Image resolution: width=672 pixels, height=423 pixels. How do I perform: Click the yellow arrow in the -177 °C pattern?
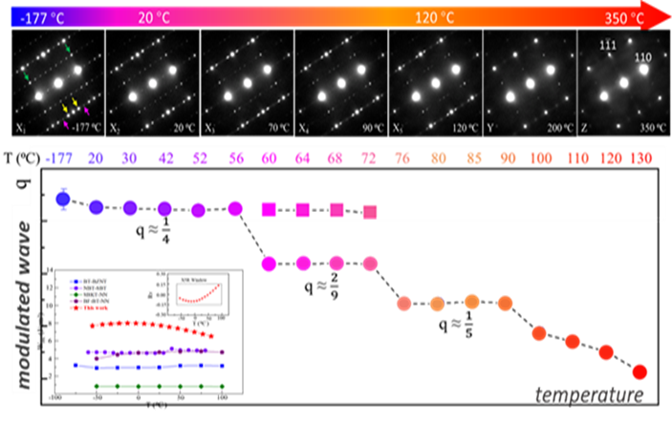click(65, 98)
